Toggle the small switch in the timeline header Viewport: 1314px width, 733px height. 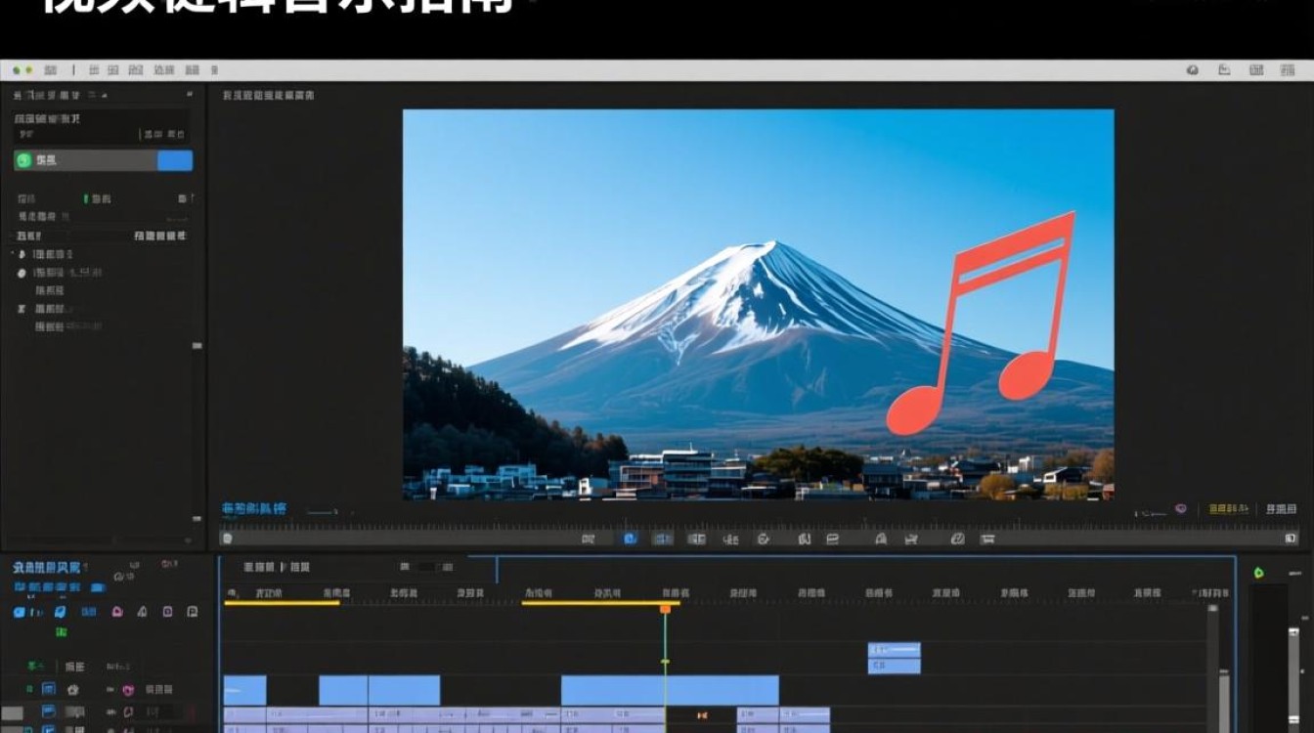(427, 567)
